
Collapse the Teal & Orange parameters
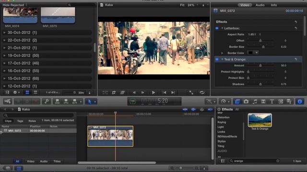click(x=222, y=59)
